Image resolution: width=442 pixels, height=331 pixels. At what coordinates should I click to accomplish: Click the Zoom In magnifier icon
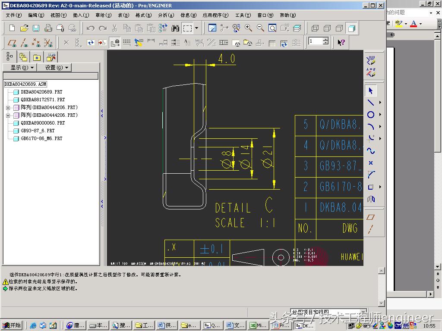pos(248,28)
